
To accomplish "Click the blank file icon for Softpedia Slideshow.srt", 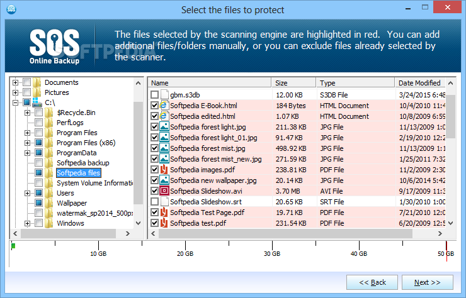I will pyautogui.click(x=164, y=202).
